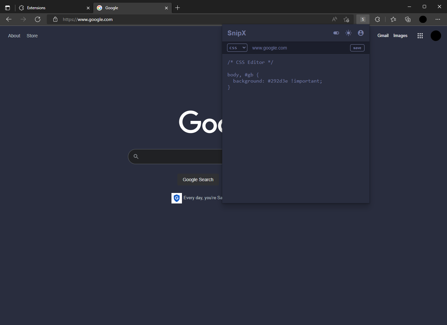Toggle the SnipX enable switch
This screenshot has width=447, height=325.
[x=336, y=33]
